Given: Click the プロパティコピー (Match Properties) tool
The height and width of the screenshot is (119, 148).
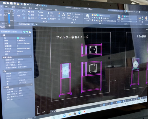Looking at the screenshot, I should point(119,18).
